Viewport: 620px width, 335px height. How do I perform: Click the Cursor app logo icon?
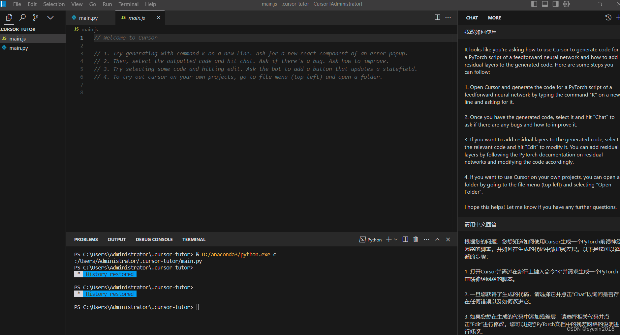point(3,4)
